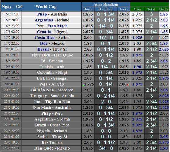Select the Nigeria - Iceland match

pyautogui.click(x=52, y=131)
